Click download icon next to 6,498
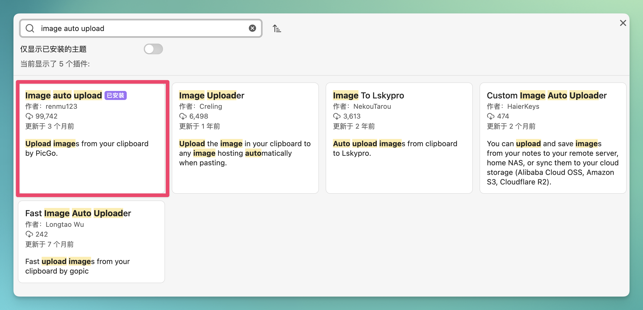 click(183, 117)
